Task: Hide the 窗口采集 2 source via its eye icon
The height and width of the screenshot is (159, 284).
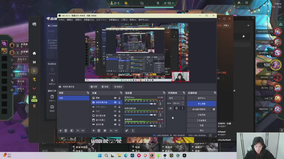Action: click(115, 120)
